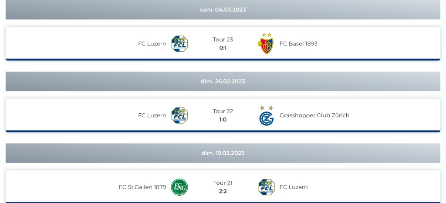Open the 1:0 match score
This screenshot has height=203, width=446.
click(x=223, y=119)
